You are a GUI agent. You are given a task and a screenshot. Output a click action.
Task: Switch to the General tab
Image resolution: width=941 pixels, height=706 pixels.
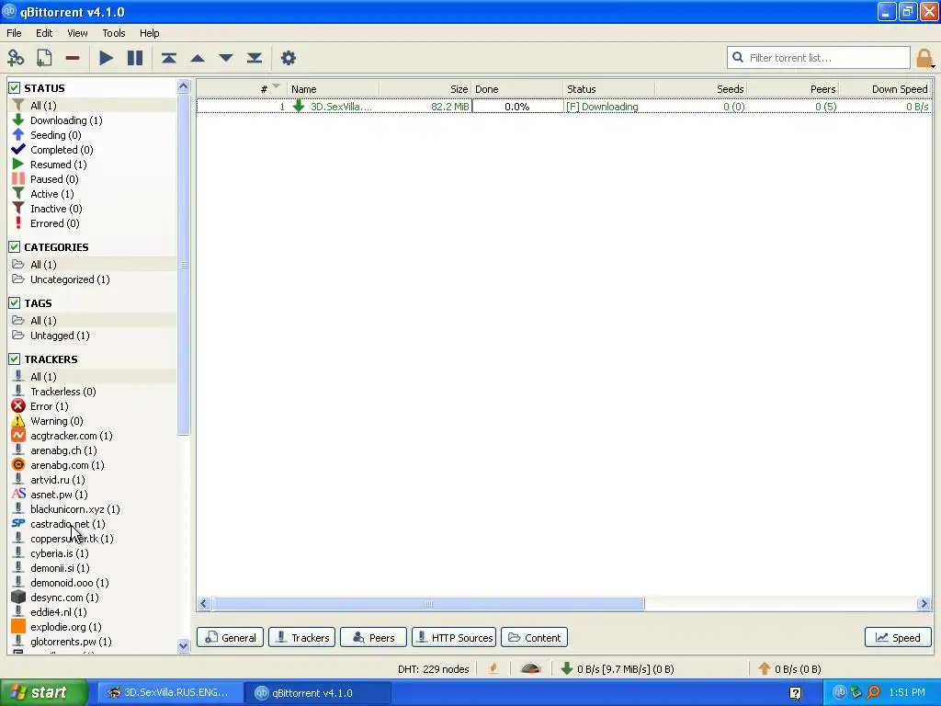pyautogui.click(x=231, y=638)
